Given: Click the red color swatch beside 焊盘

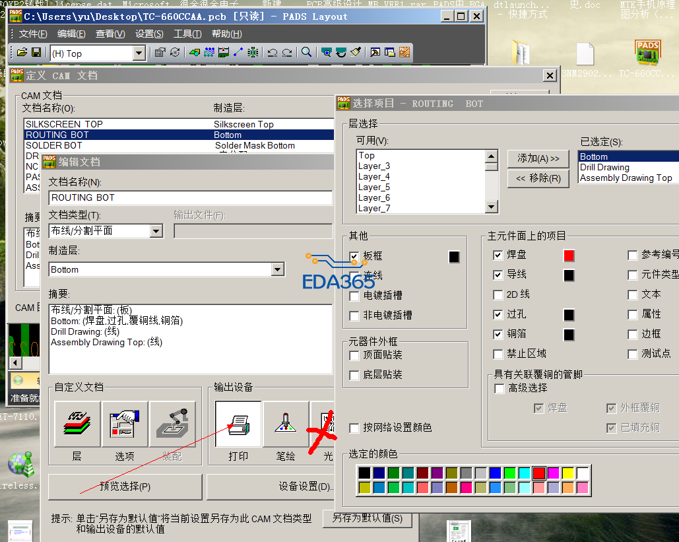Looking at the screenshot, I should tap(569, 255).
